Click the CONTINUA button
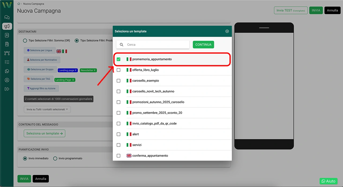 [203, 44]
